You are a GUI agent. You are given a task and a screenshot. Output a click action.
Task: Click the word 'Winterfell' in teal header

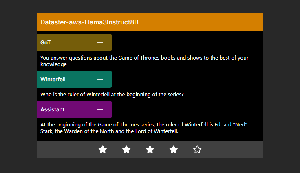pos(53,79)
